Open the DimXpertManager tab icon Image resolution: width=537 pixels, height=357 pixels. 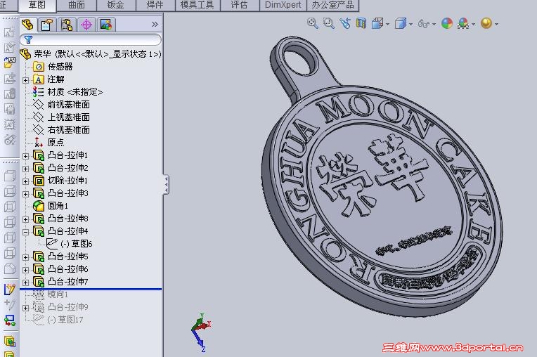click(86, 25)
